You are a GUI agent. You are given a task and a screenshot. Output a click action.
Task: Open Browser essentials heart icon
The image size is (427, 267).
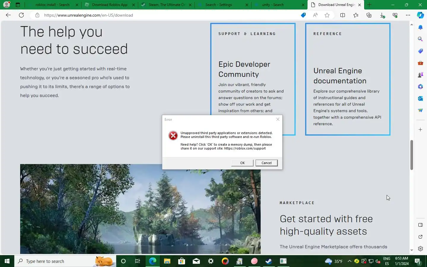(x=395, y=15)
